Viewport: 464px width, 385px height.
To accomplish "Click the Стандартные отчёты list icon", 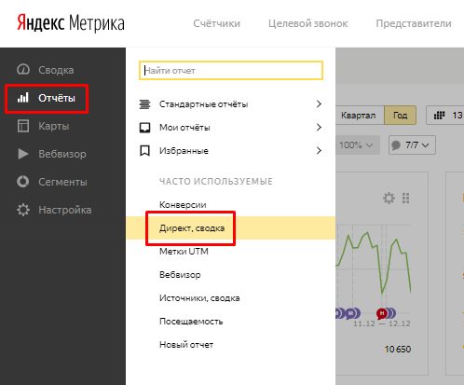I will (144, 104).
